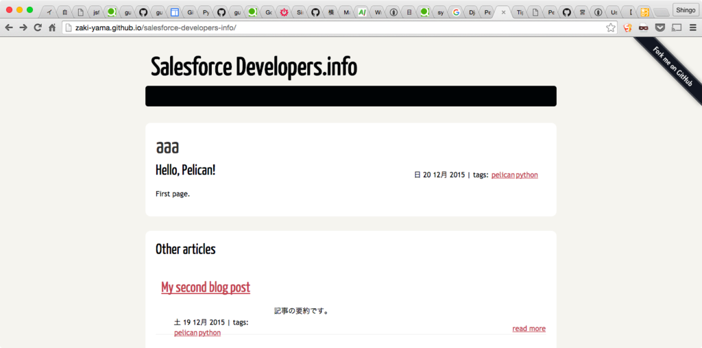Open the pelican tag under Hello, Pelican!
Image resolution: width=702 pixels, height=348 pixels.
tap(503, 175)
